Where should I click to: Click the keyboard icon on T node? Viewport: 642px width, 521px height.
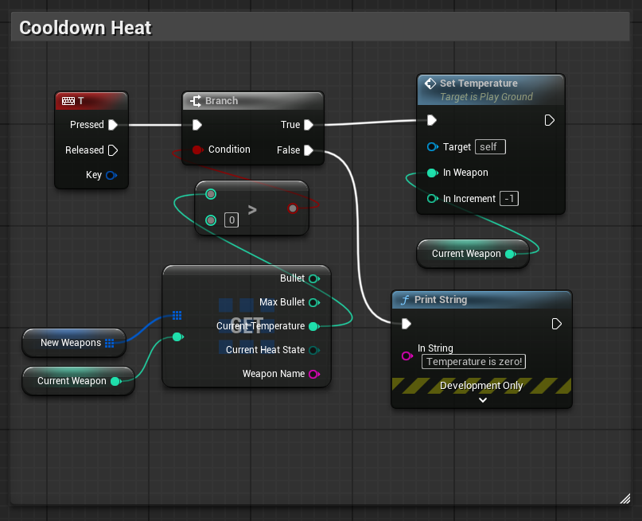[x=68, y=101]
